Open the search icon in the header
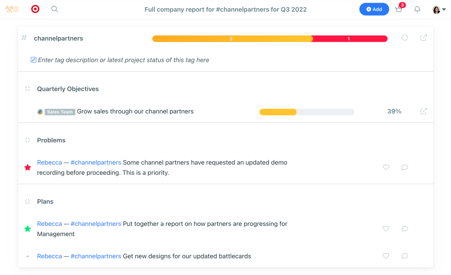Screen dimensions: 451x275 click(55, 9)
